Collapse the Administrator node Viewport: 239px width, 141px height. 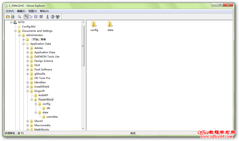[19, 35]
